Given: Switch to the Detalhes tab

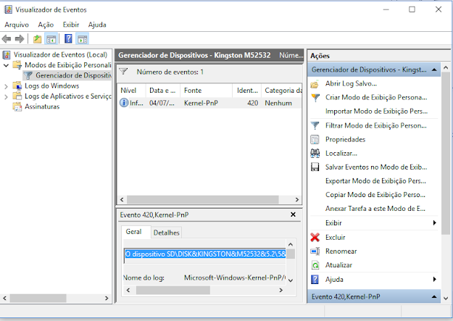Looking at the screenshot, I should (167, 233).
